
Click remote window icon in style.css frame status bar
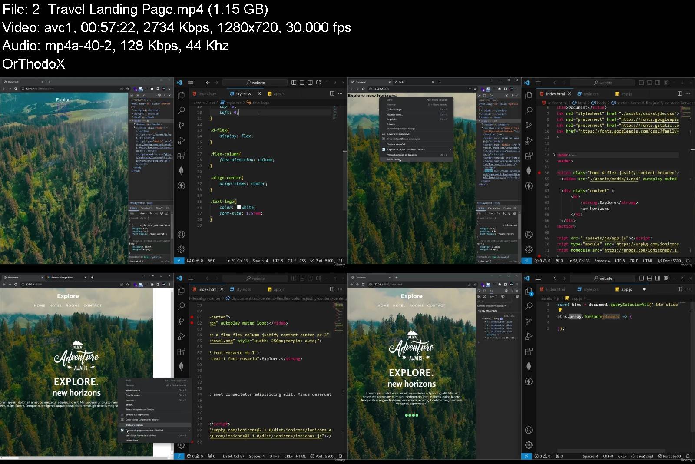click(x=179, y=261)
